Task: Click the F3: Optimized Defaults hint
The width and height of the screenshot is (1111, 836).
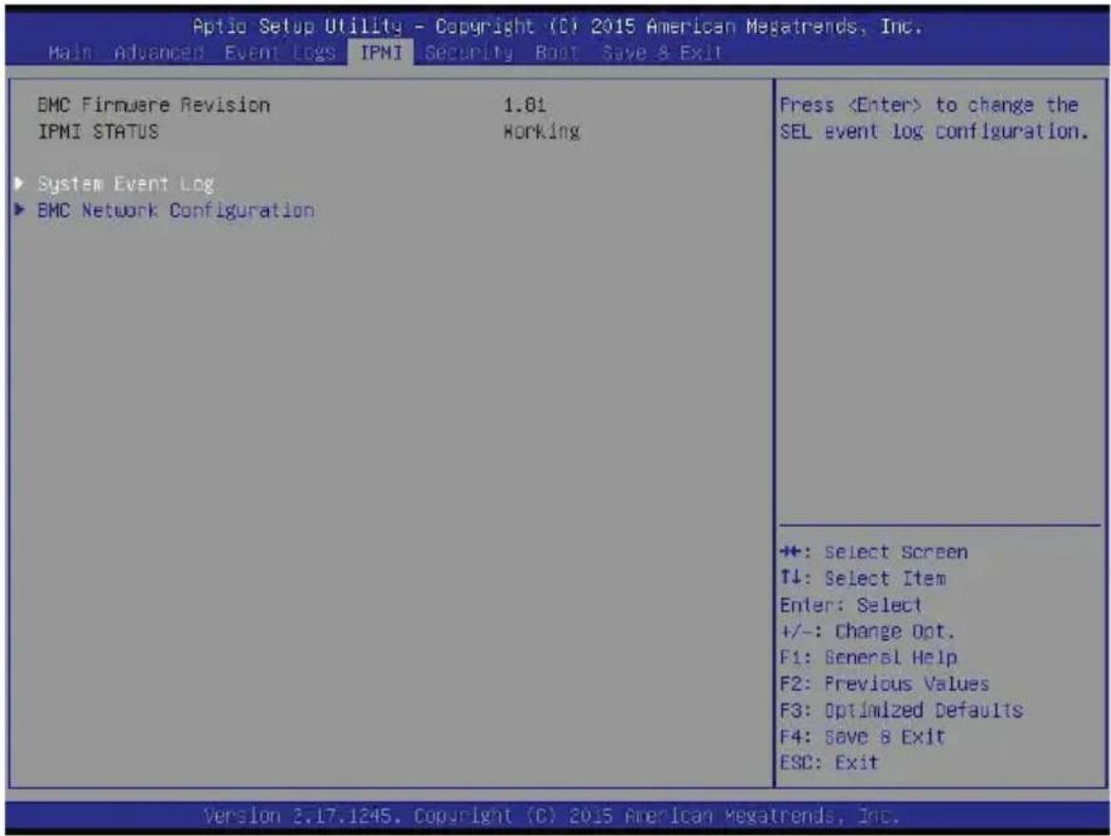Action: [902, 710]
